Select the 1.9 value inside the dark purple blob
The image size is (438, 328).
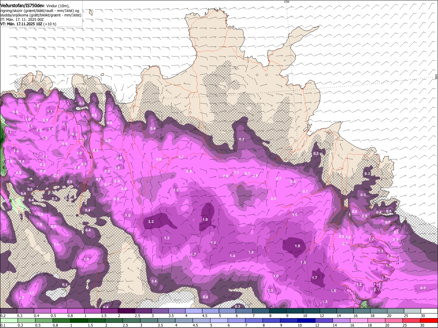tap(205, 219)
